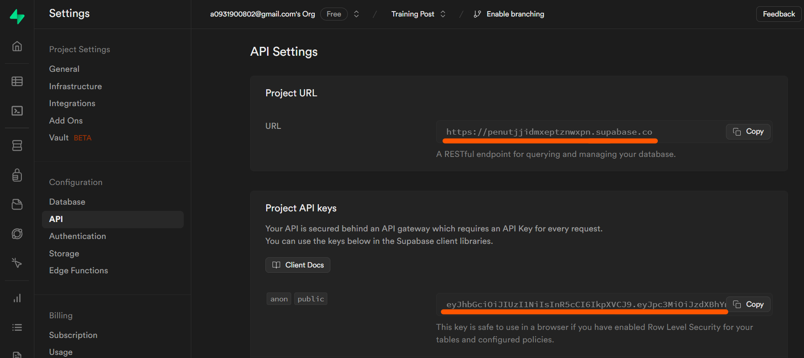Select the API configuration item

tap(113, 219)
